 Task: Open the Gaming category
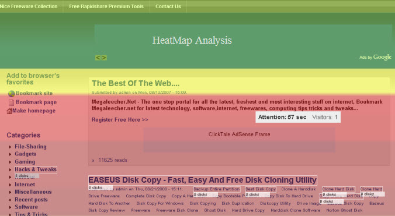coord(25,161)
